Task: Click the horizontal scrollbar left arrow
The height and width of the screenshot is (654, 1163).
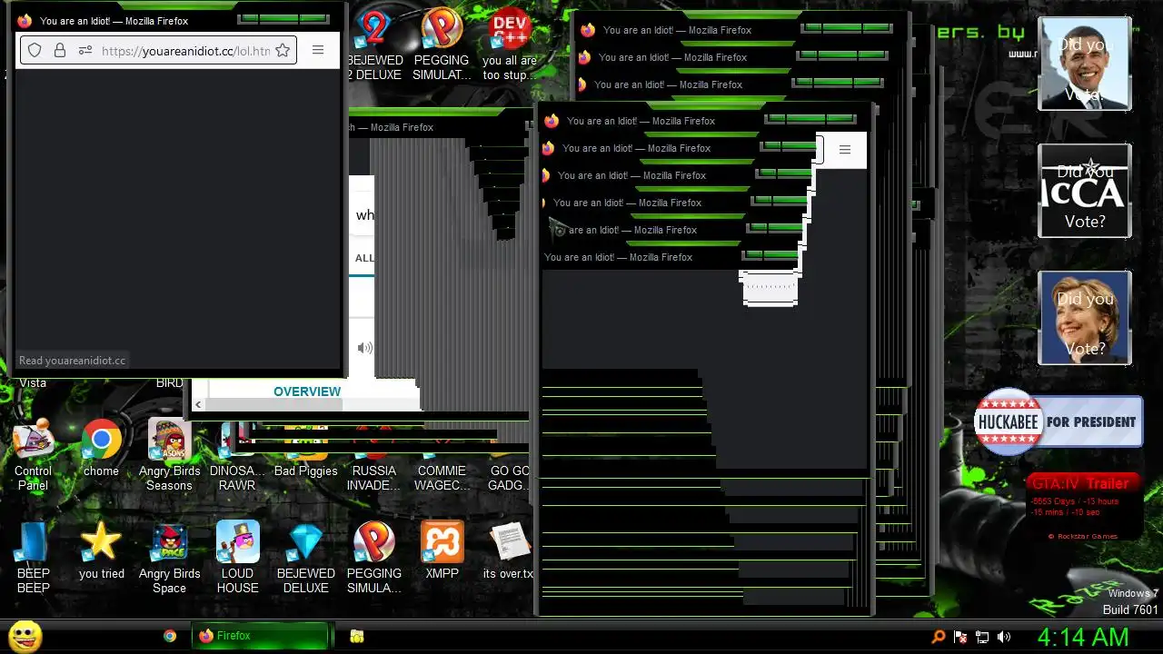Action: pyautogui.click(x=198, y=405)
